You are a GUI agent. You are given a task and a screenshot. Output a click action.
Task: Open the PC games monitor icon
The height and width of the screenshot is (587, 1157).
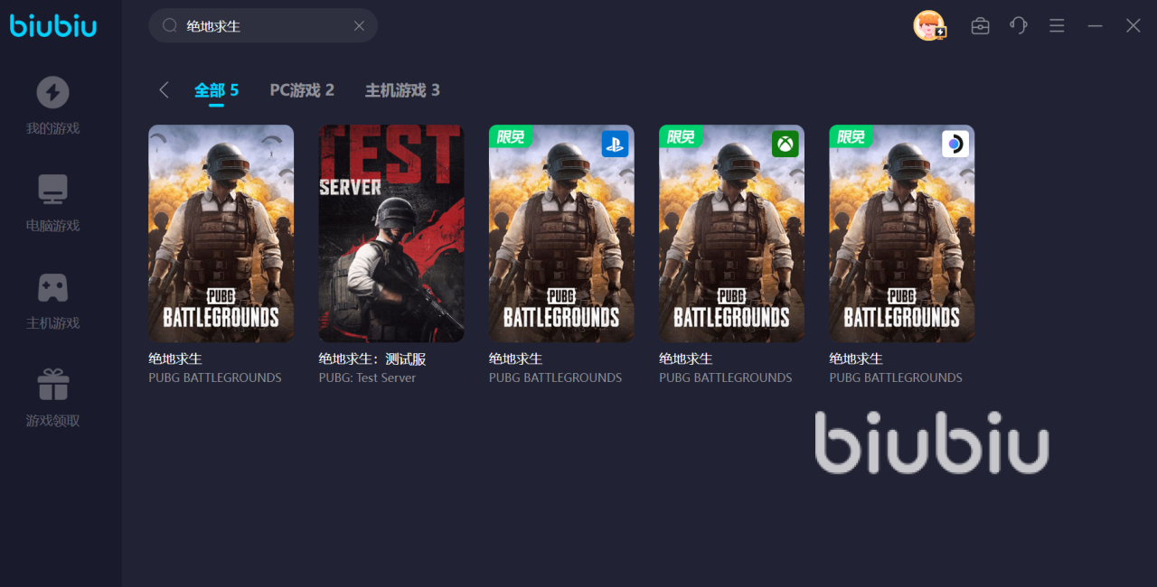point(52,190)
